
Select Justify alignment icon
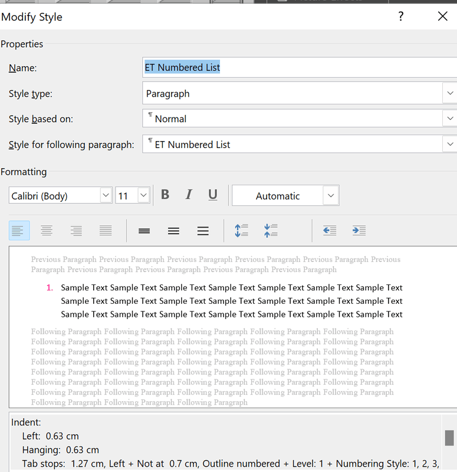tap(106, 231)
